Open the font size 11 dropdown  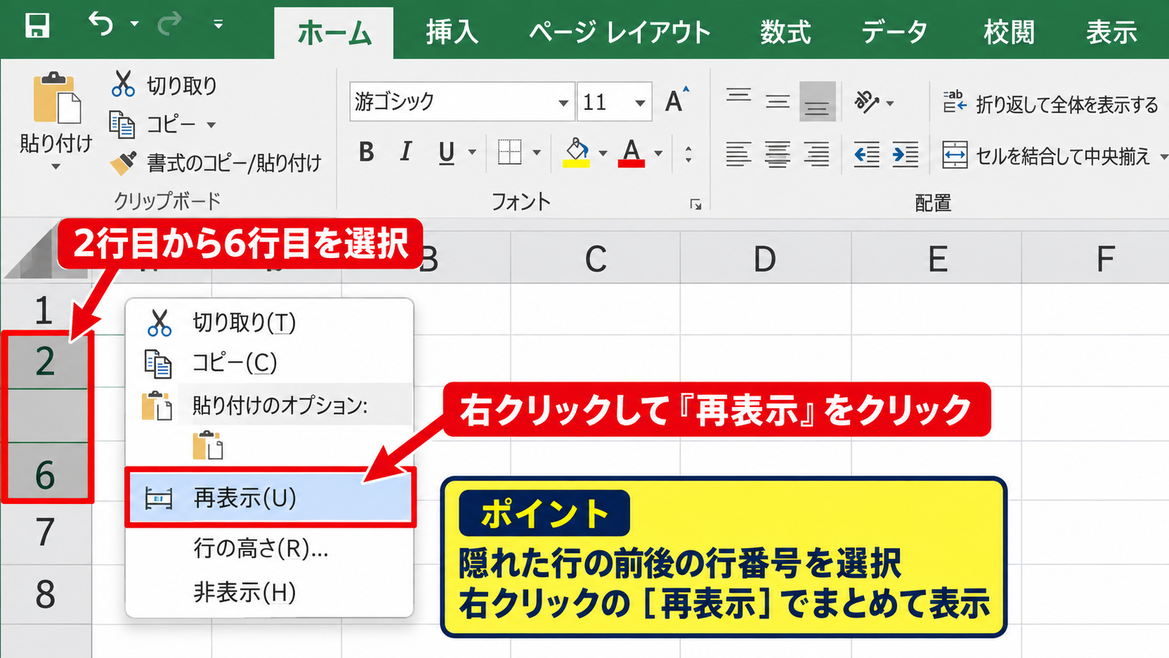(640, 103)
